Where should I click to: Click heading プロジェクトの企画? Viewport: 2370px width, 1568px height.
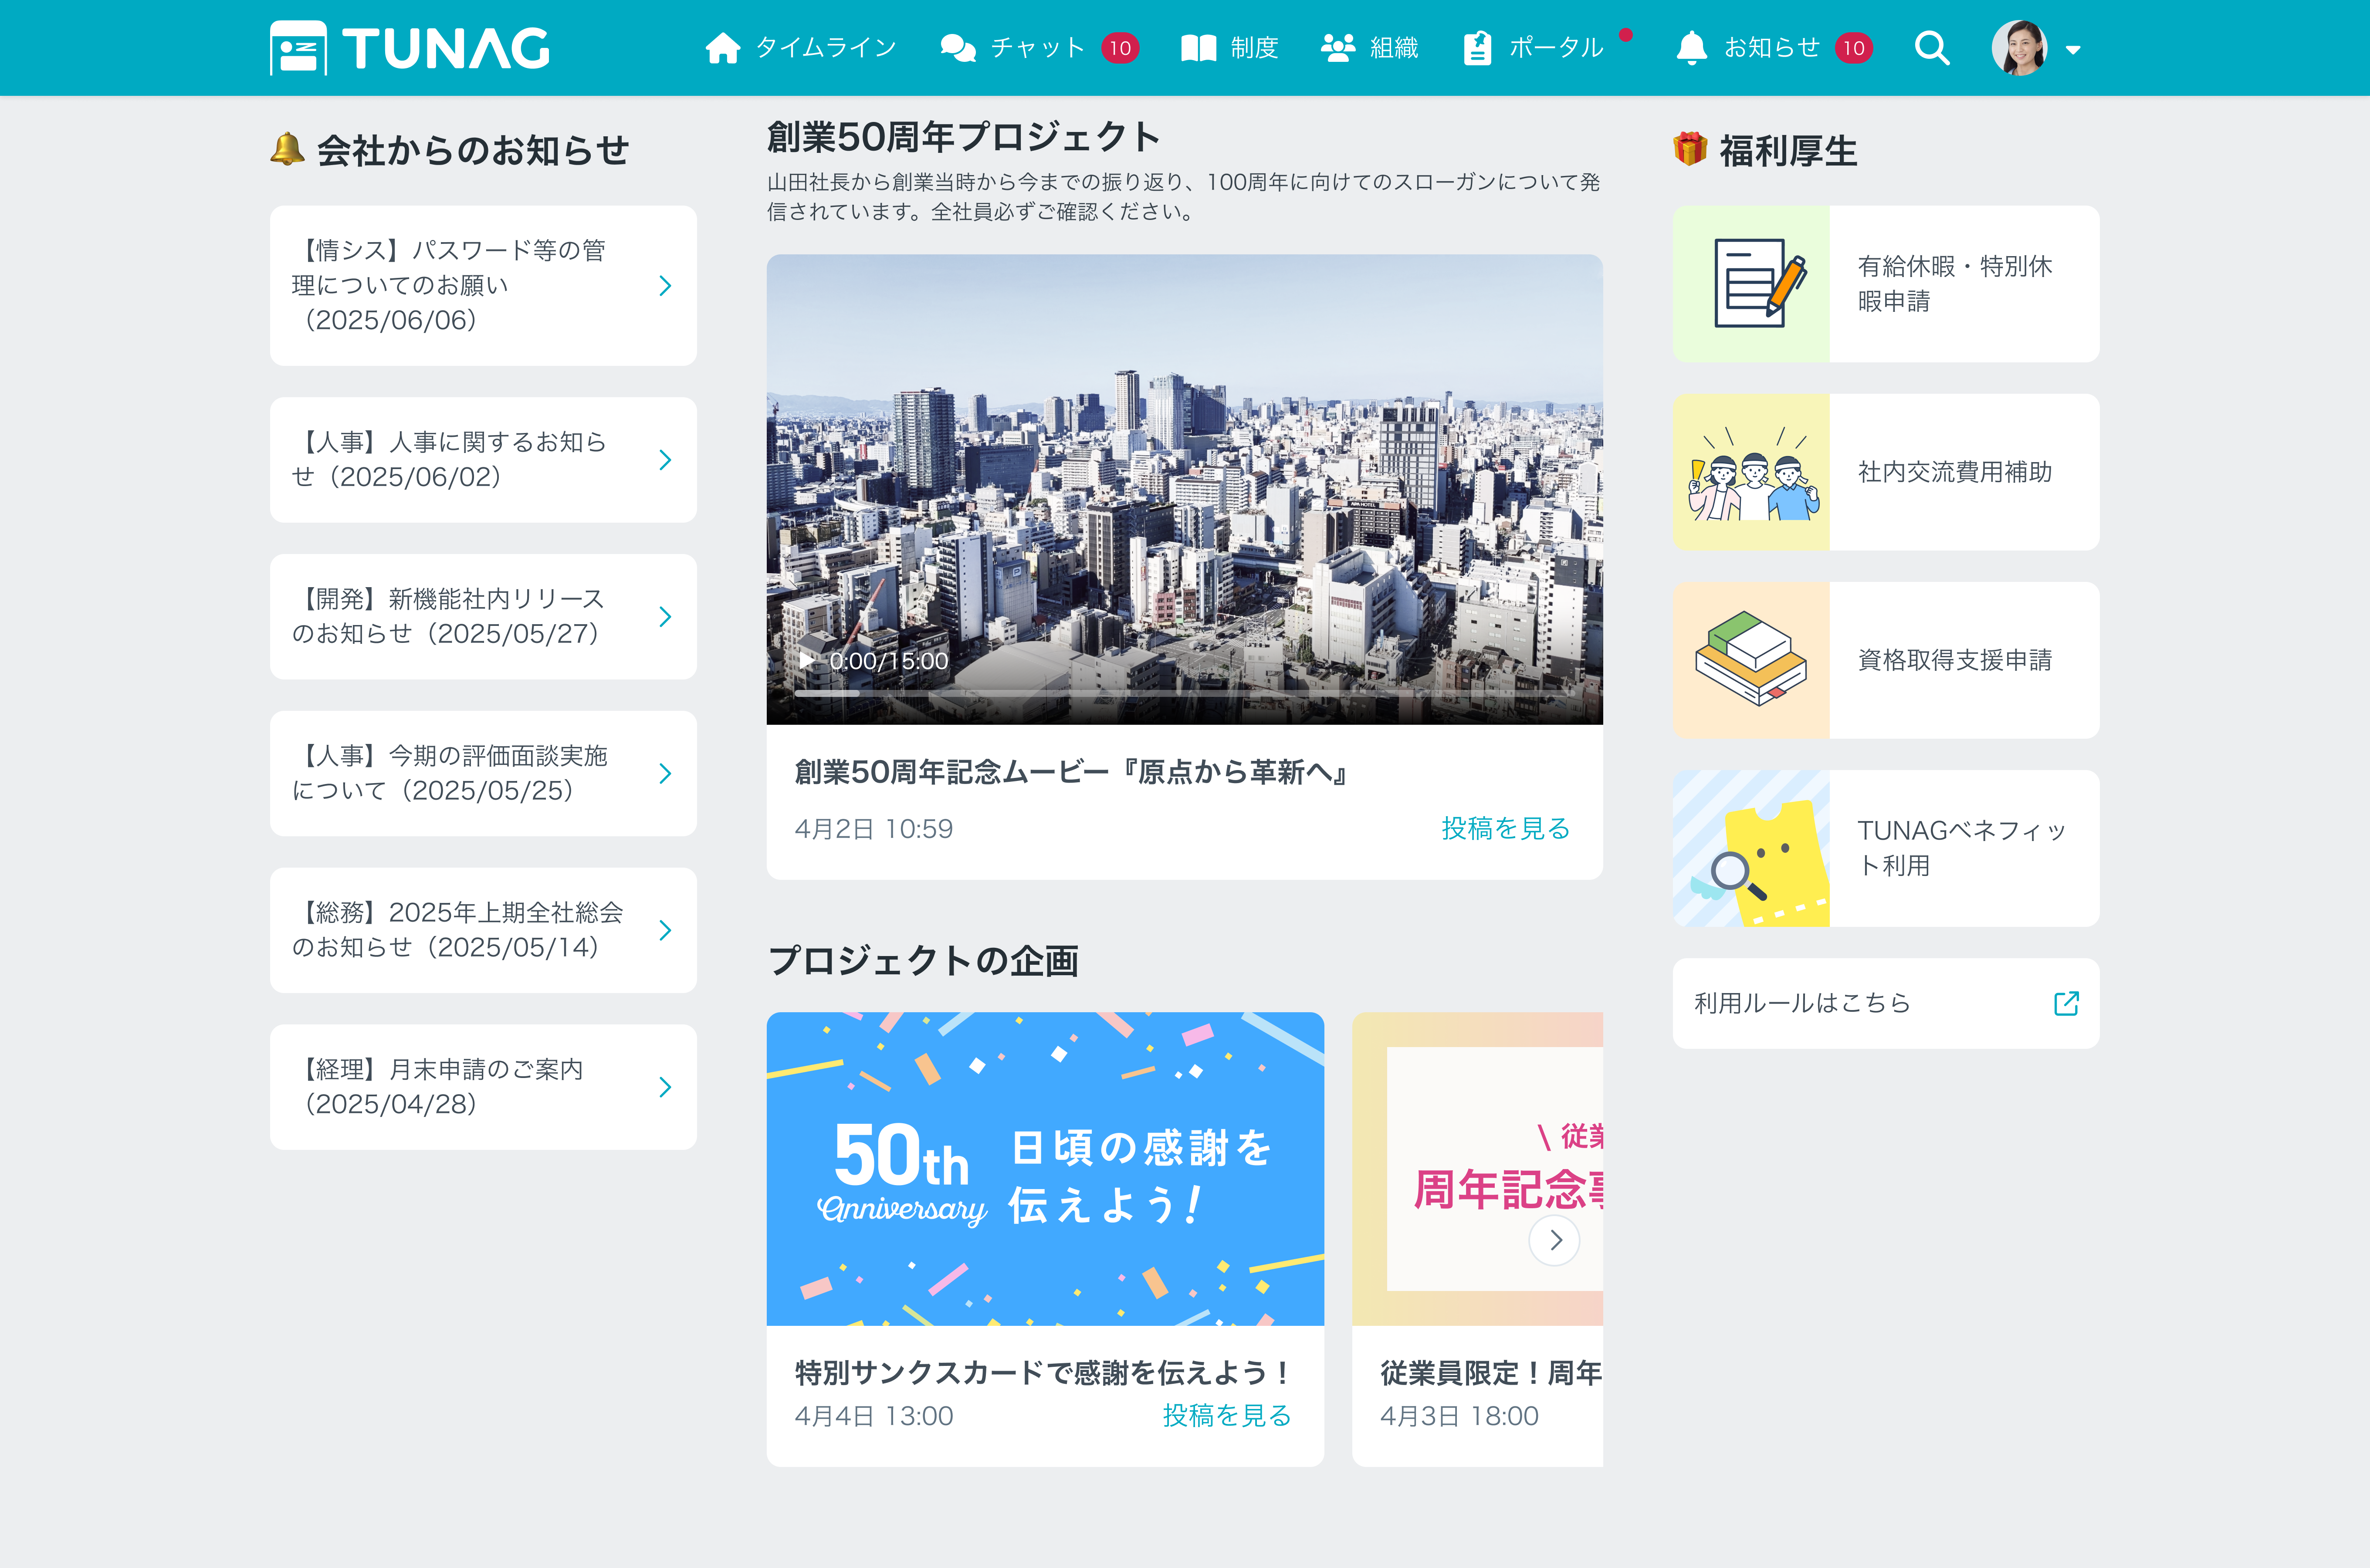pos(923,961)
